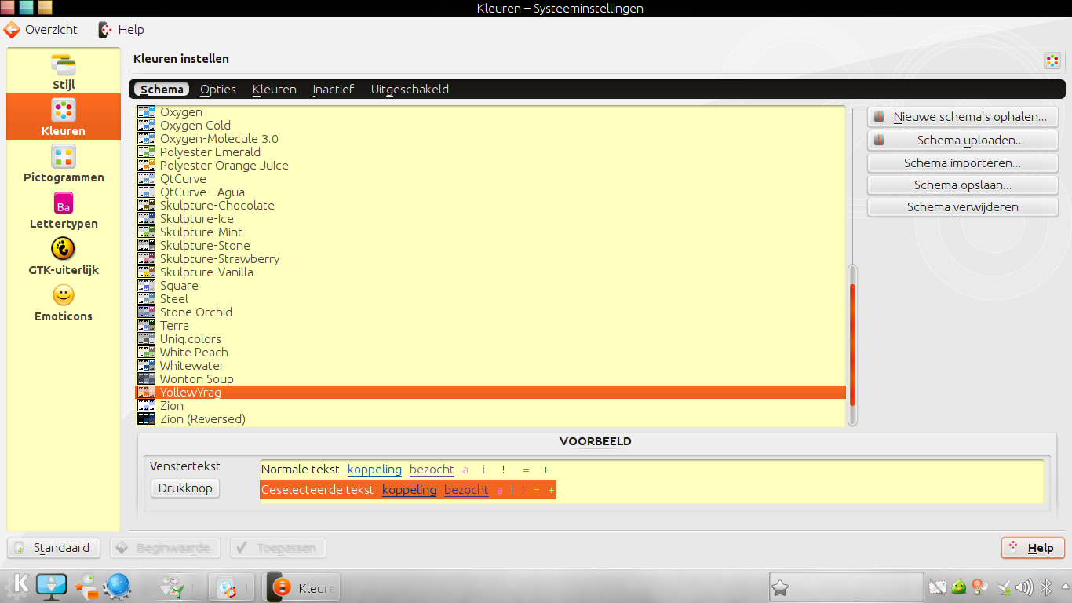Screen dimensions: 1072x603
Task: Select Zion (Reversed) scheme
Action: click(490, 419)
